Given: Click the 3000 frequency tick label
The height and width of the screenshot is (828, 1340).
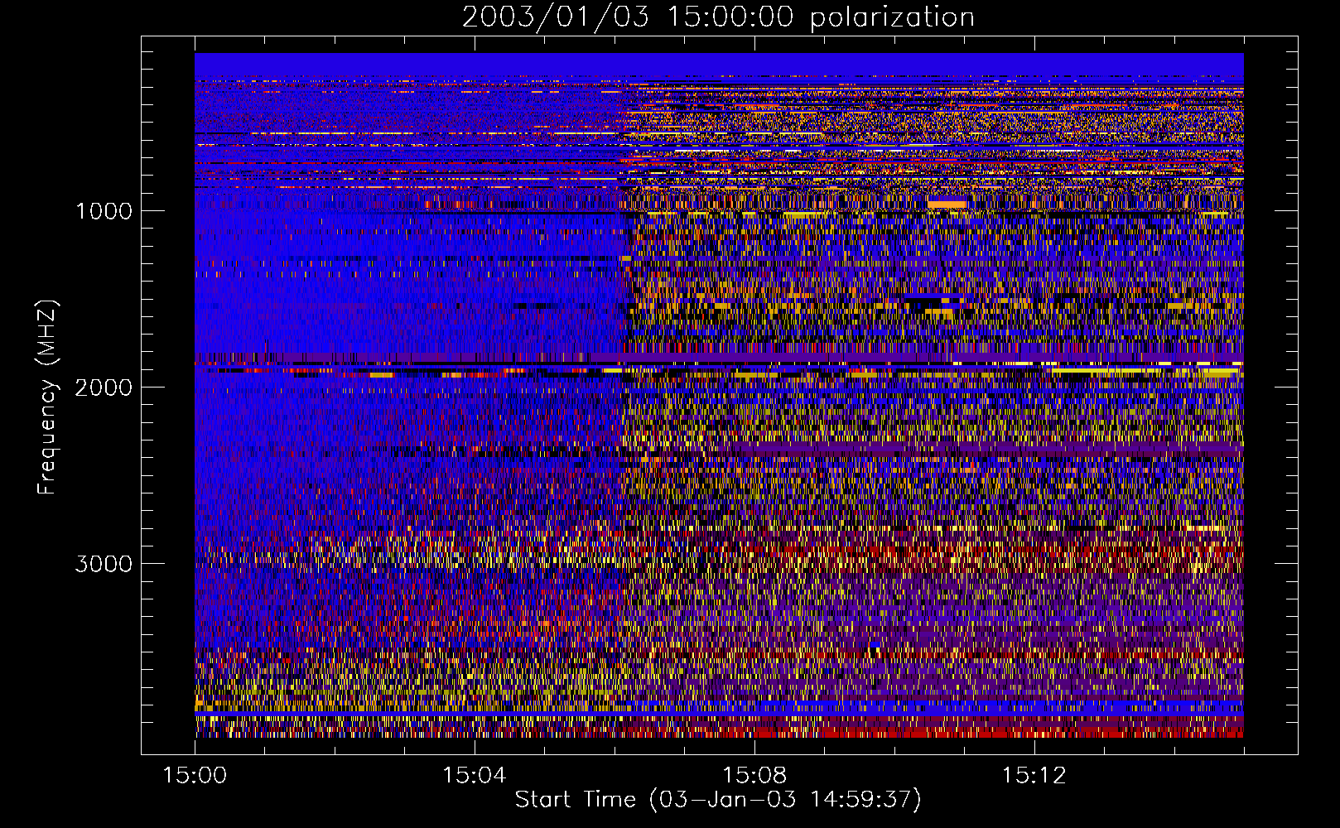Looking at the screenshot, I should coord(104,564).
